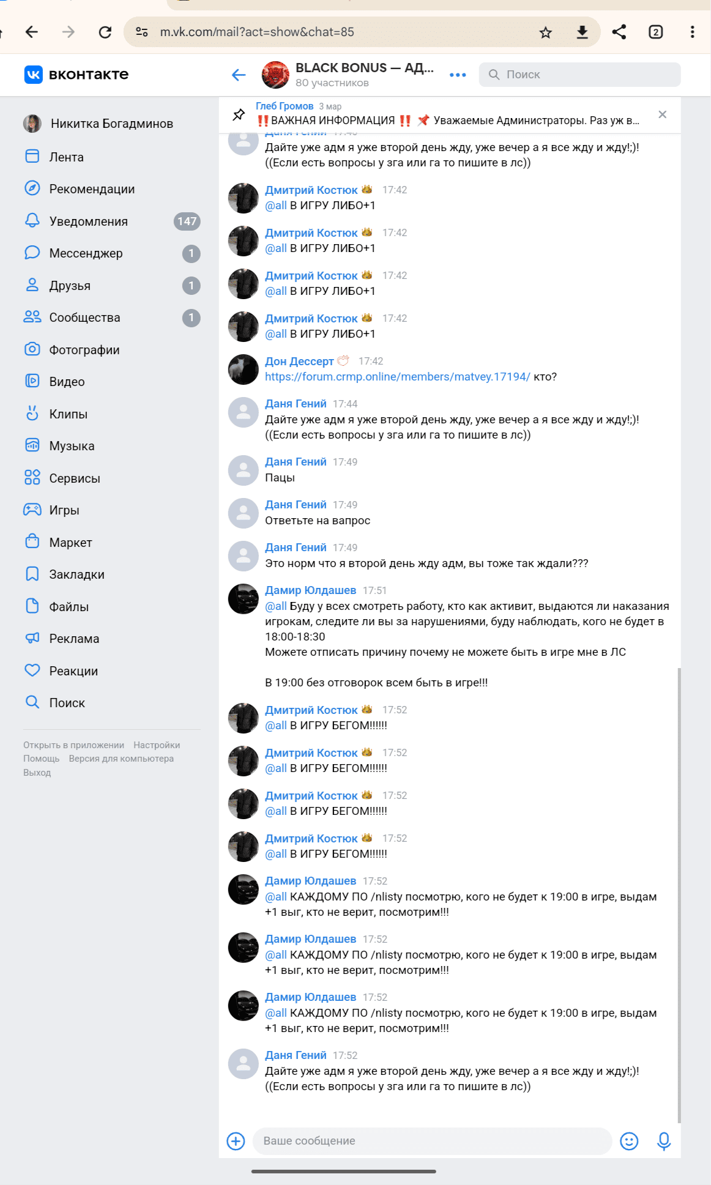The width and height of the screenshot is (711, 1185).
Task: Click the microphone voice message icon
Action: coord(664,1141)
